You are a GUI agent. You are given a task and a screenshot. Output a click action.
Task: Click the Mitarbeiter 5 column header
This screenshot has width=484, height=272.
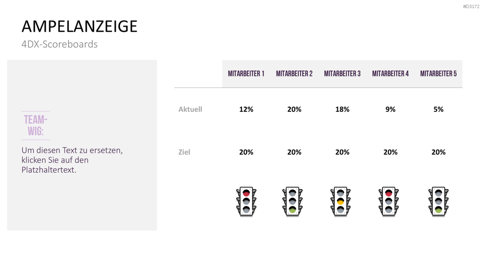438,74
